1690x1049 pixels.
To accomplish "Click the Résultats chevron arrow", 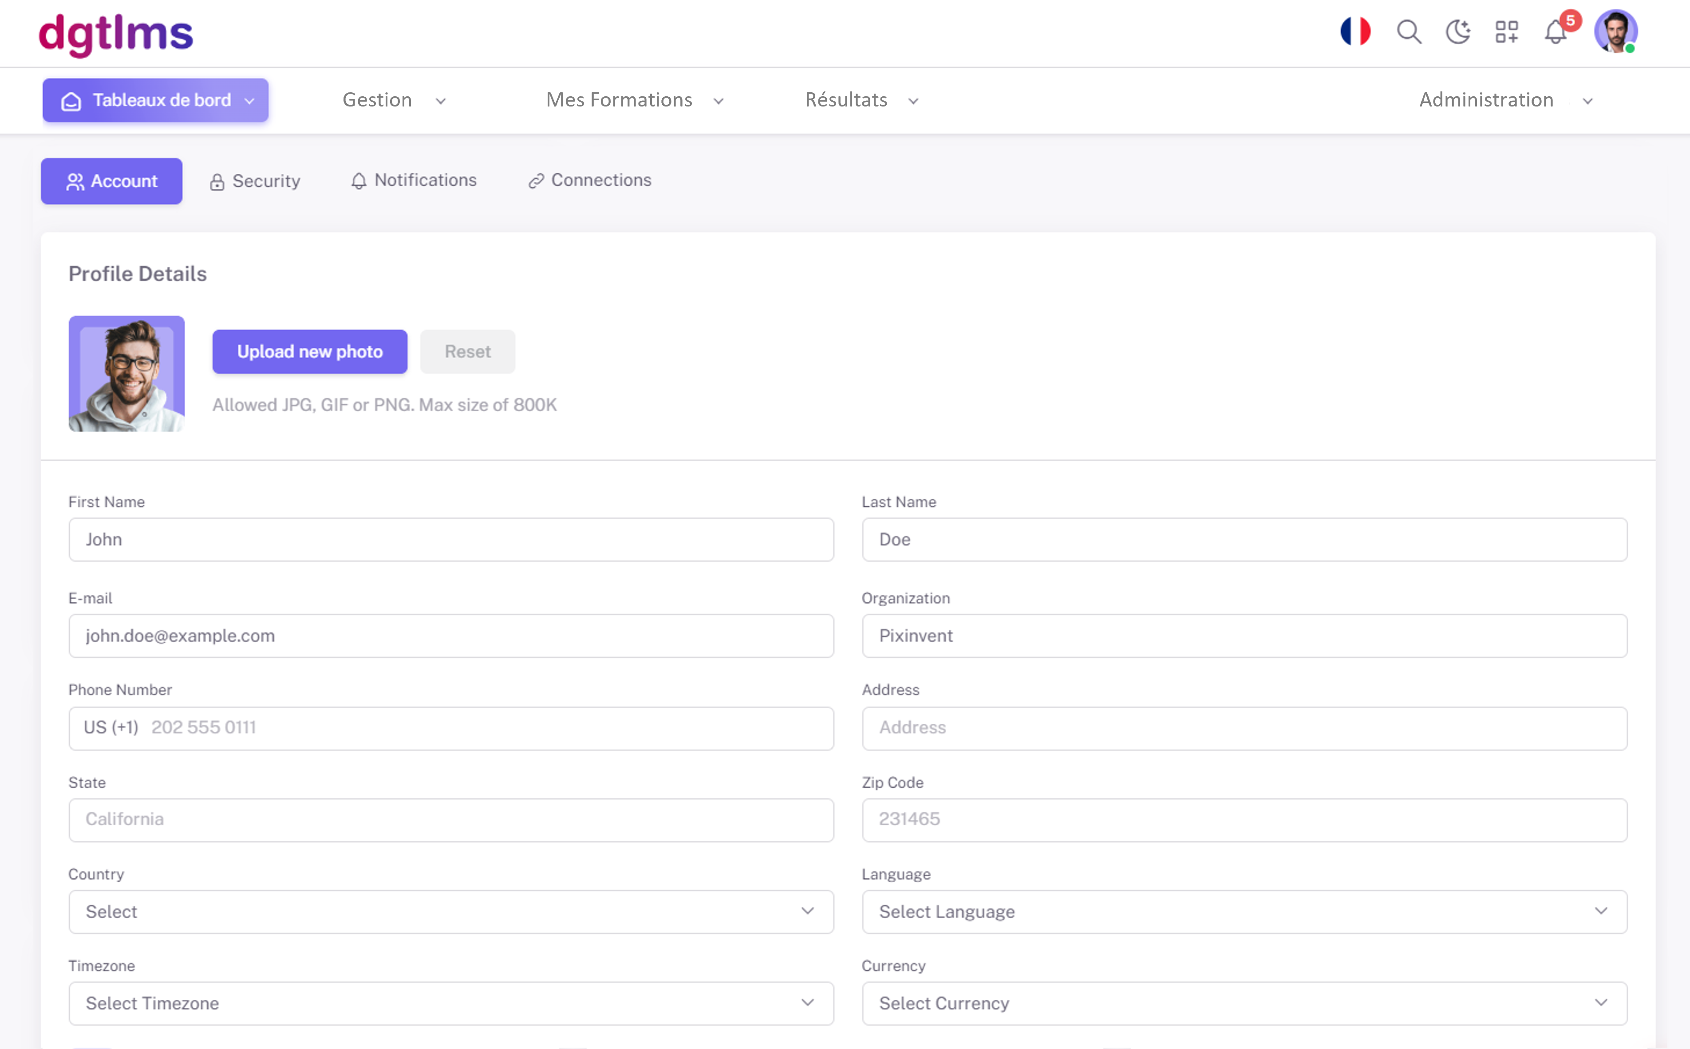I will point(914,102).
